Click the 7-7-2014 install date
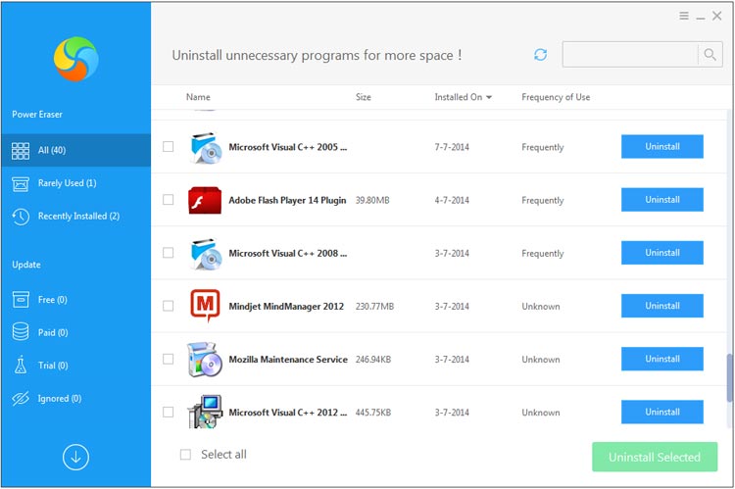 (x=452, y=147)
